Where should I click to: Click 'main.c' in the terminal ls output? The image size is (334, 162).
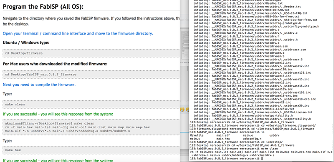pos(195,139)
